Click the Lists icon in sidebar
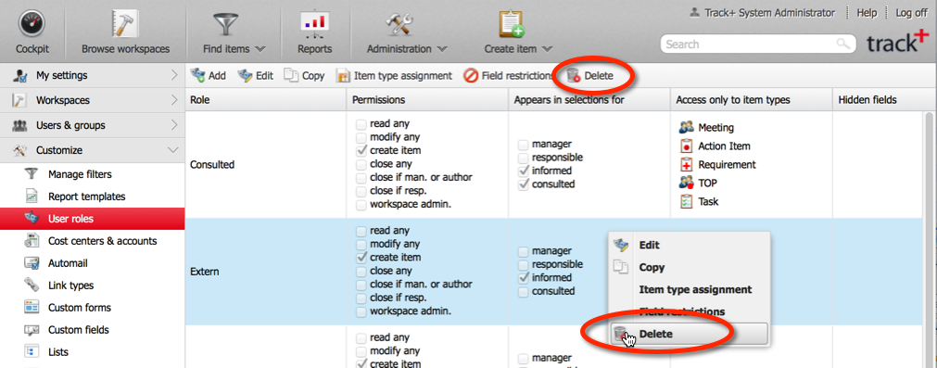 32,352
